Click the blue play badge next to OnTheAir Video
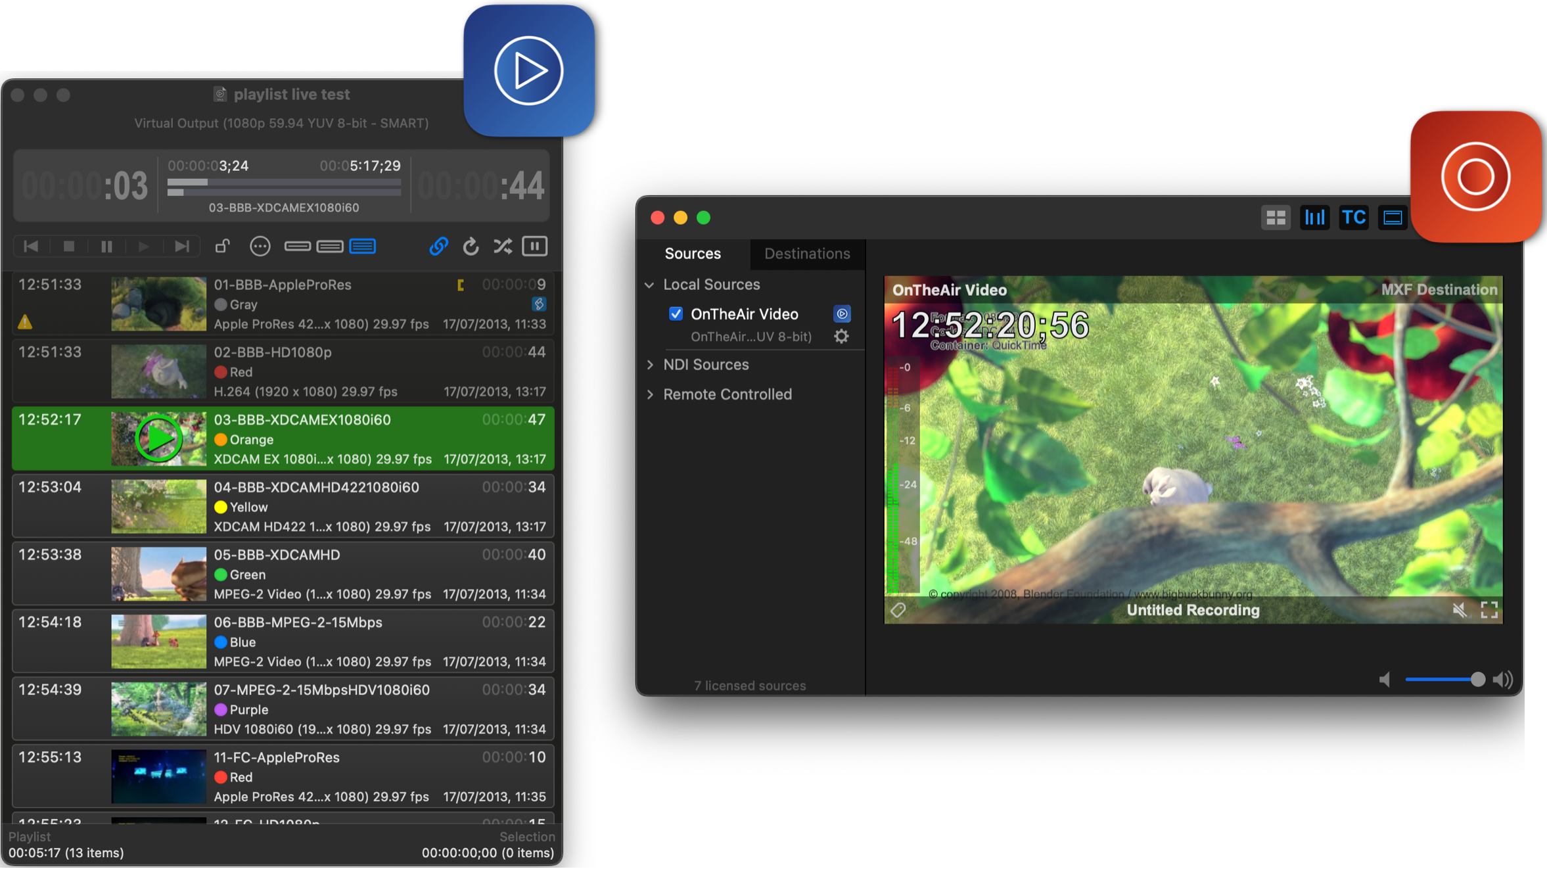 (842, 314)
